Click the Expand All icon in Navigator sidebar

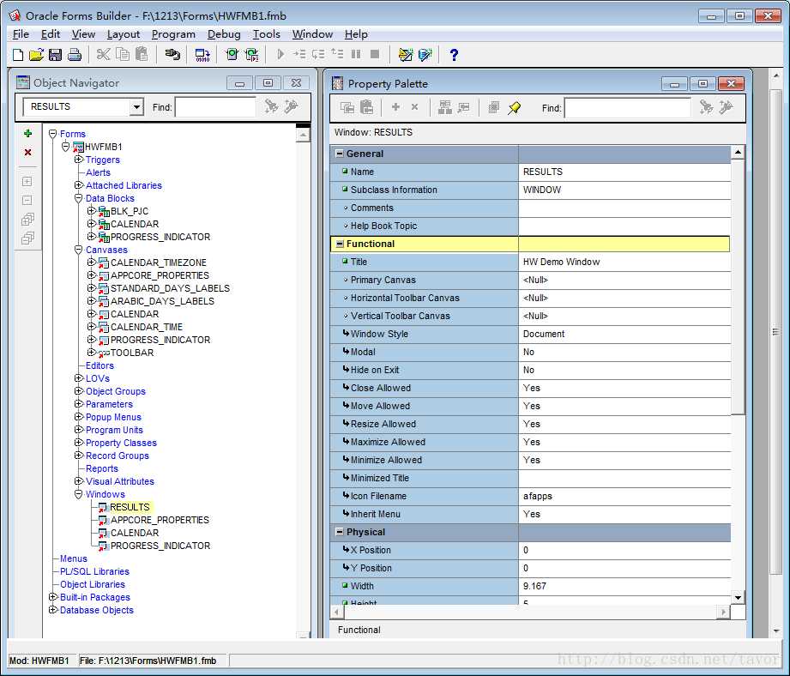point(27,220)
